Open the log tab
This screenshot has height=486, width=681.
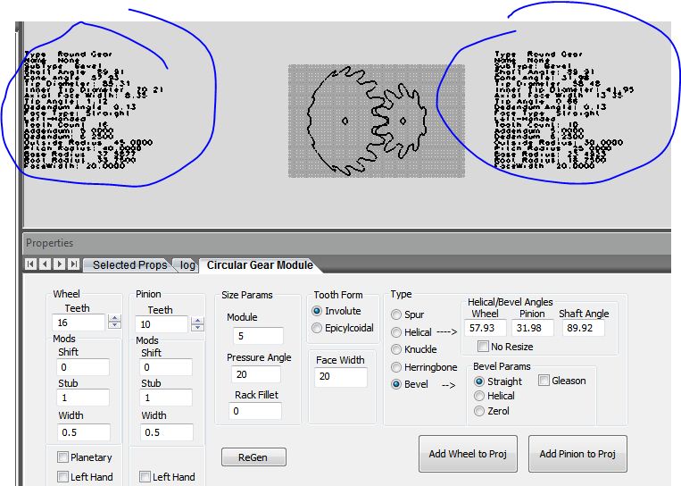pyautogui.click(x=187, y=265)
